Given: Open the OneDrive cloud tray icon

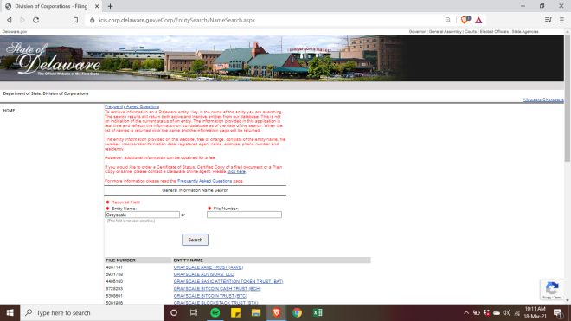Looking at the screenshot, I should (x=497, y=313).
